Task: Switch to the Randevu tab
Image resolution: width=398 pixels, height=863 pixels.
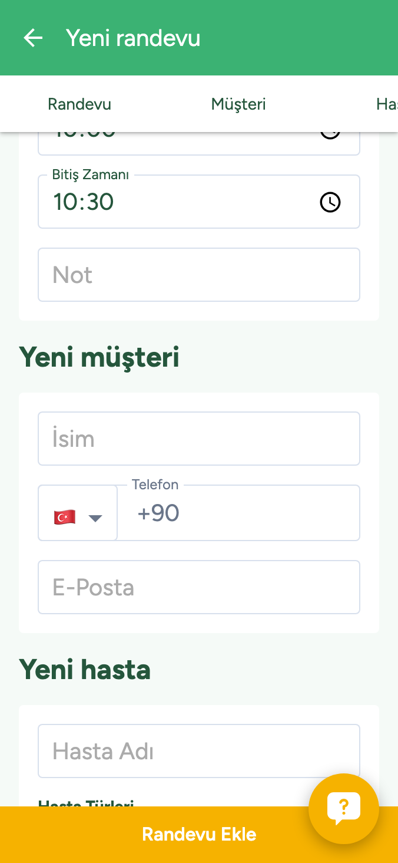Action: coord(79,104)
